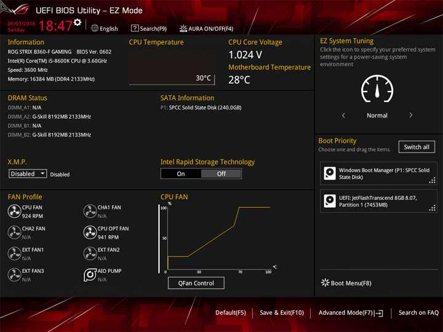Click the 1.024 V core voltage value
443x332 pixels.
[245, 55]
